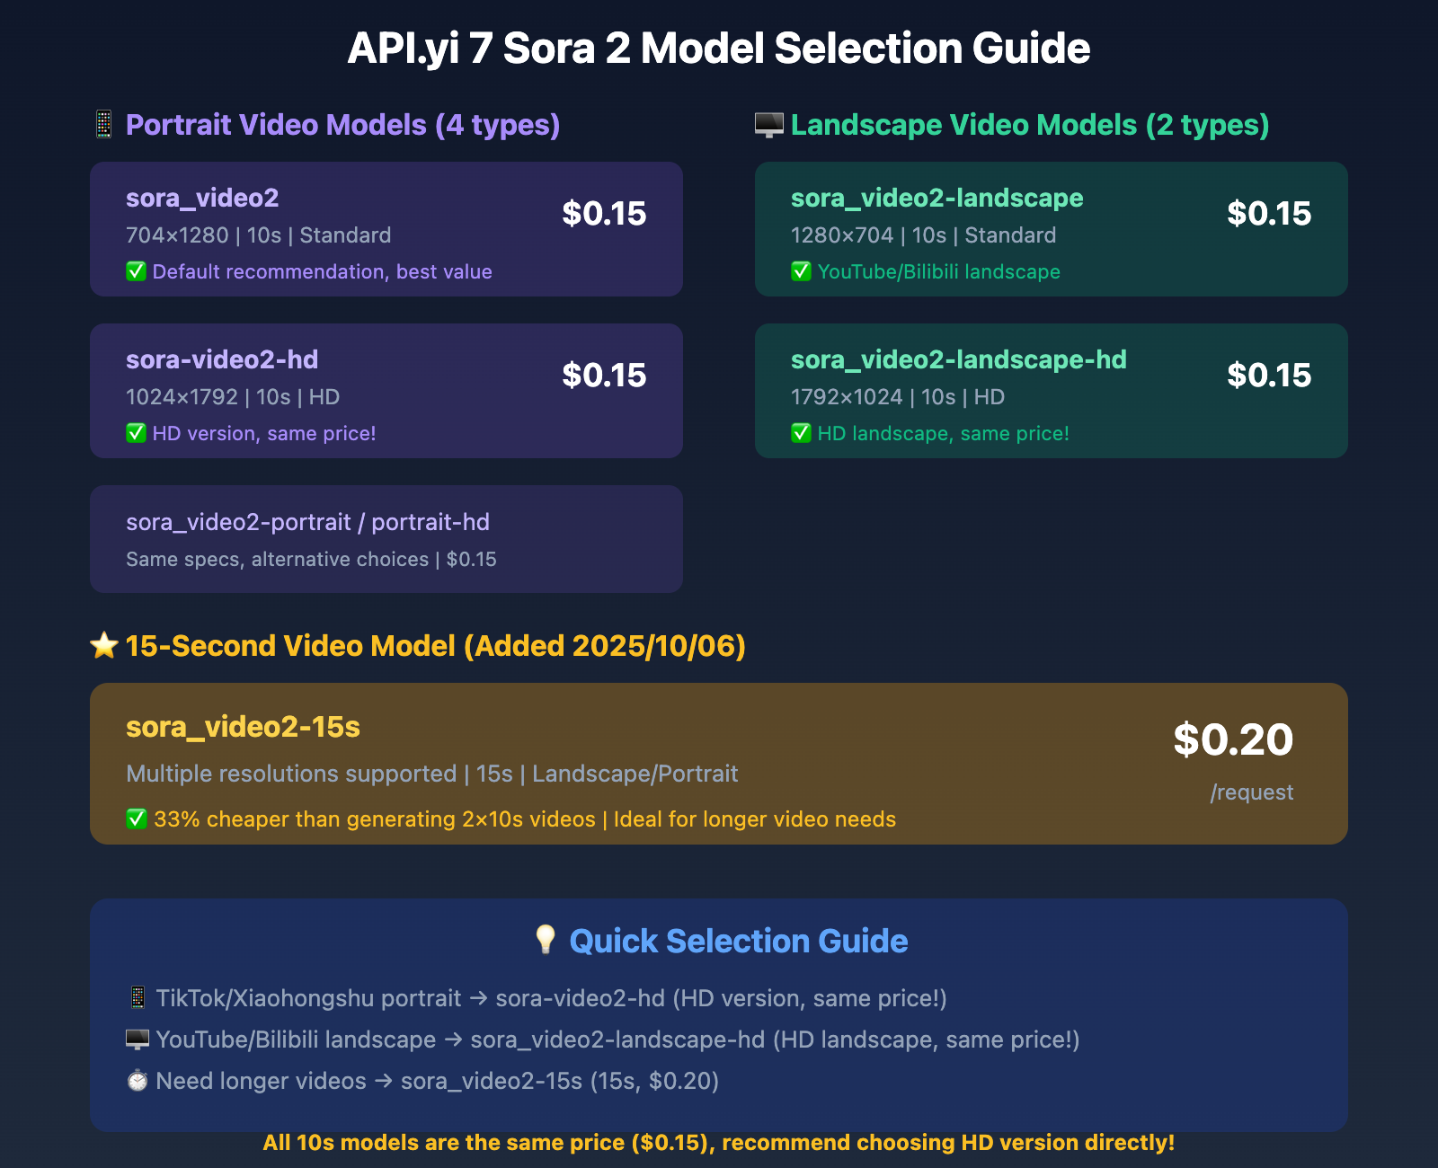
Task: Click the phone icon before TikTok/Xiaohongshu portrait
Action: click(138, 998)
